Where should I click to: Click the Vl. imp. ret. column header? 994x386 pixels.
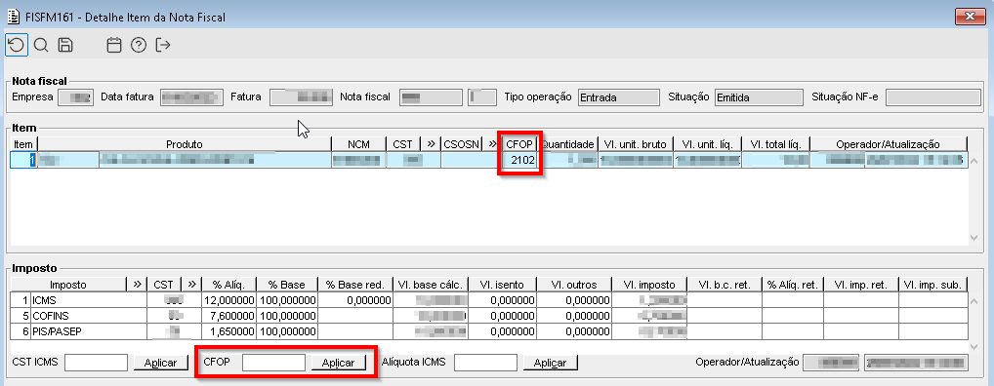click(x=861, y=285)
